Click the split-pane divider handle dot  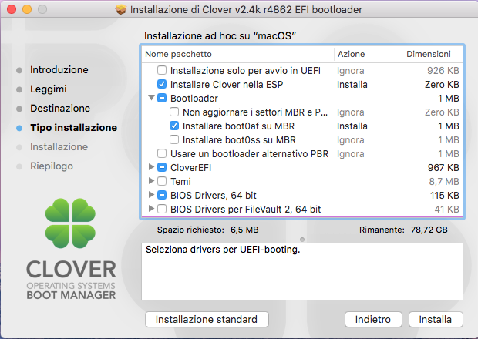click(x=302, y=240)
